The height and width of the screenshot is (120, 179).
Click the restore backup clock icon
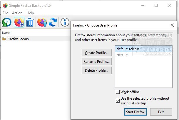click(x=7, y=22)
